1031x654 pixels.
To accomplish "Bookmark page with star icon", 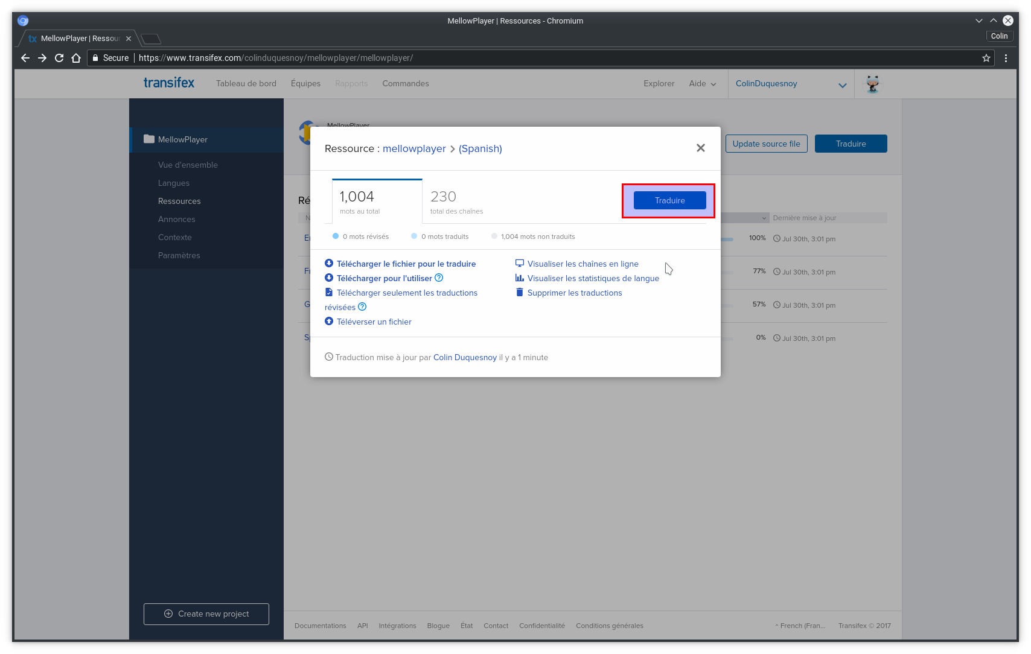I will click(986, 58).
